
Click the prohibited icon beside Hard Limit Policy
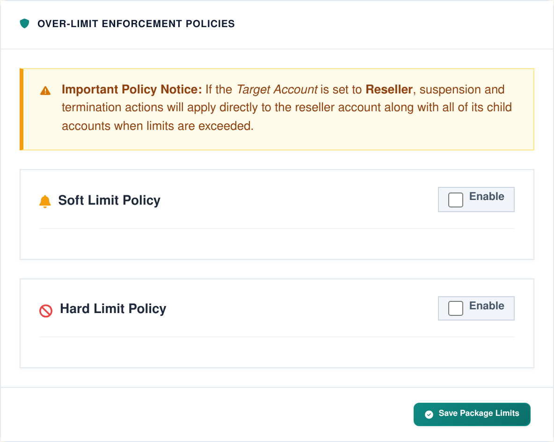(x=45, y=311)
